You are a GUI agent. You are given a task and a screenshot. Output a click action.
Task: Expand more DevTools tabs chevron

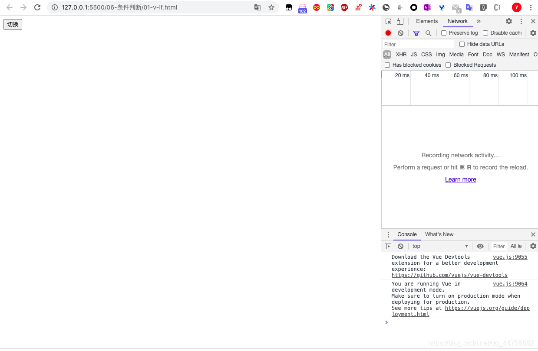(x=479, y=21)
